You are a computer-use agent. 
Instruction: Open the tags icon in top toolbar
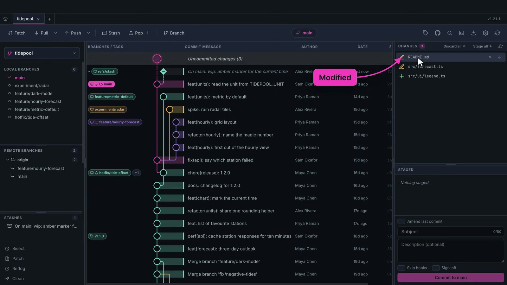[425, 33]
